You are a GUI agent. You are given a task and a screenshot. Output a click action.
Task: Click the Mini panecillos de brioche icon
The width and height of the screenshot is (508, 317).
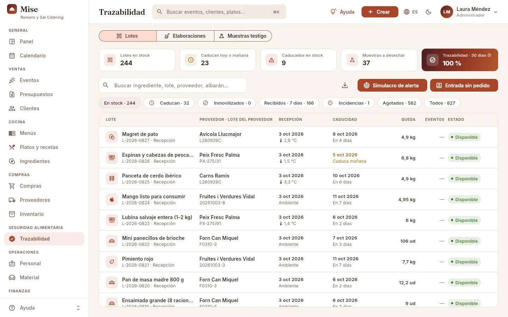[x=112, y=241]
